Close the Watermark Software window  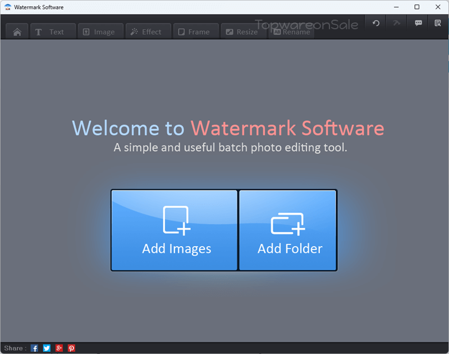438,7
